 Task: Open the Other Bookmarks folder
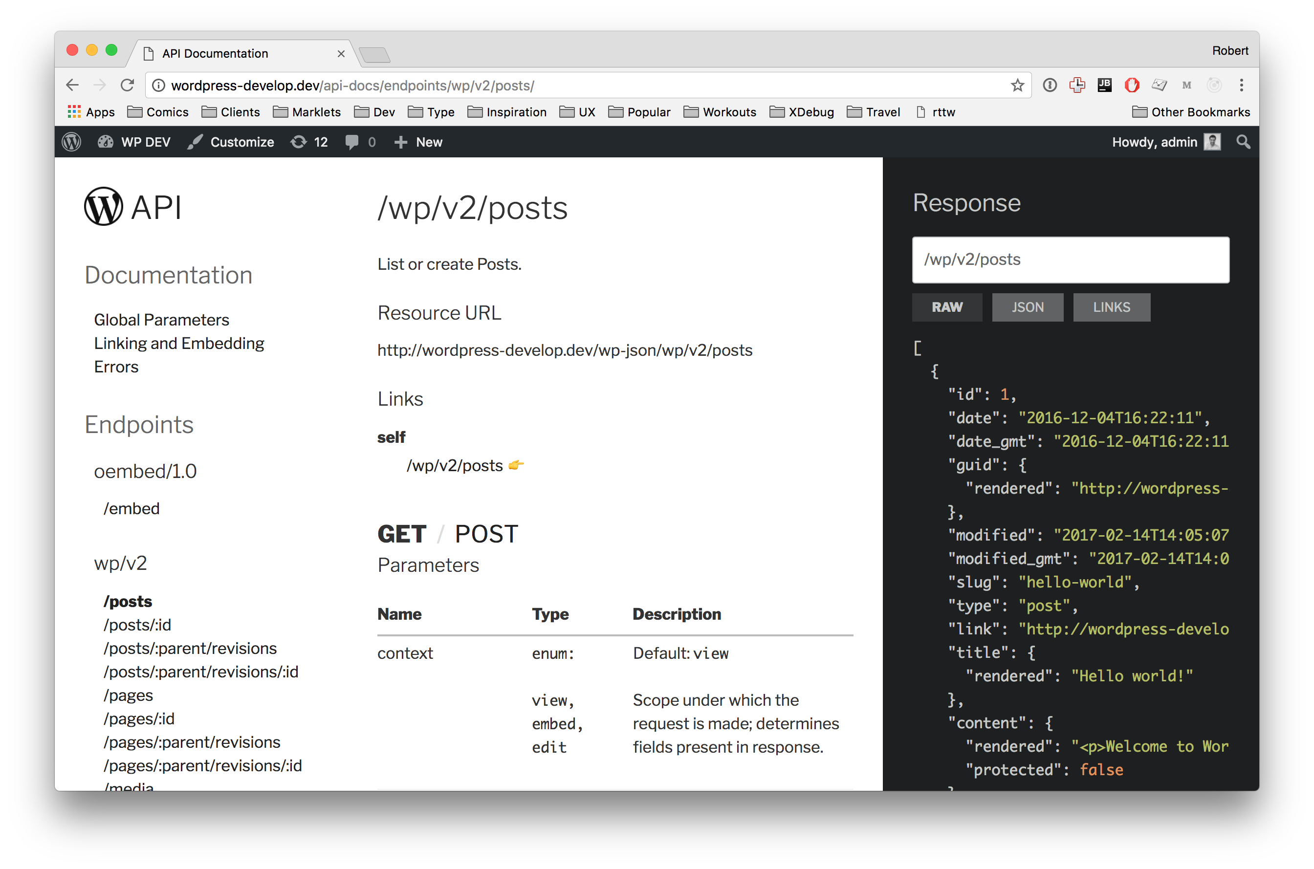[1190, 112]
